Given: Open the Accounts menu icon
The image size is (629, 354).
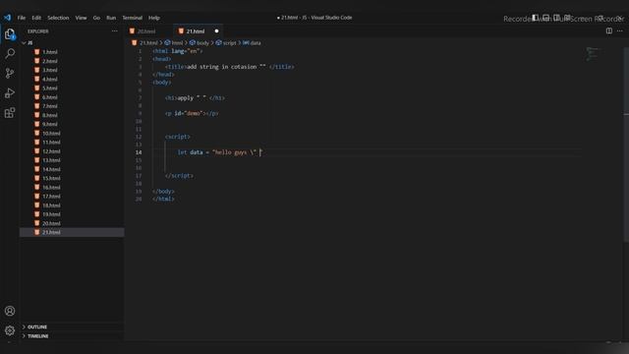Looking at the screenshot, I should (10, 311).
